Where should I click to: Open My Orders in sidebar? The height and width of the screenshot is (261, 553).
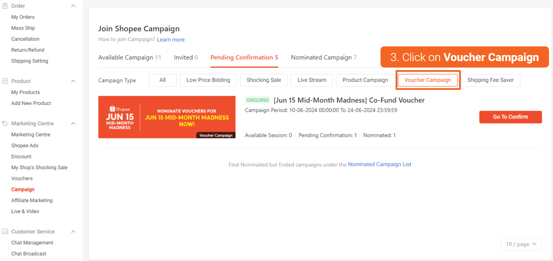coord(23,17)
